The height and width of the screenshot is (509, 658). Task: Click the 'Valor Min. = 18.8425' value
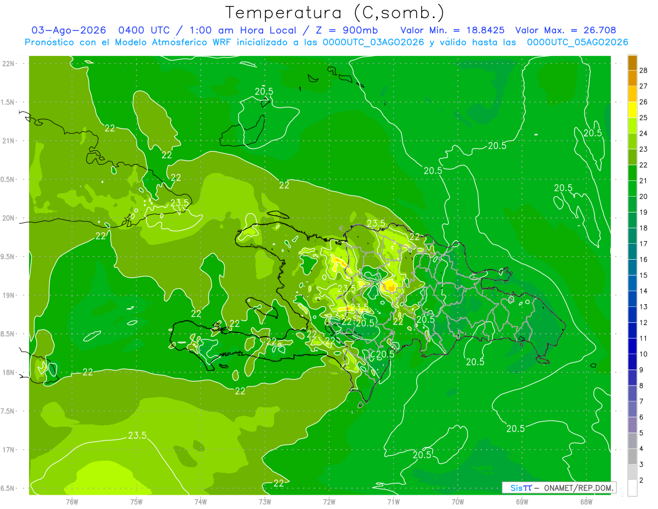click(x=452, y=31)
